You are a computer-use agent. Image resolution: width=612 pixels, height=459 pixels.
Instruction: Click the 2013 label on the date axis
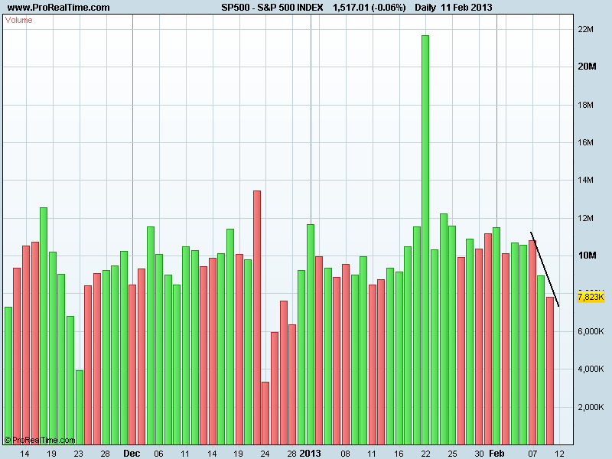(311, 453)
